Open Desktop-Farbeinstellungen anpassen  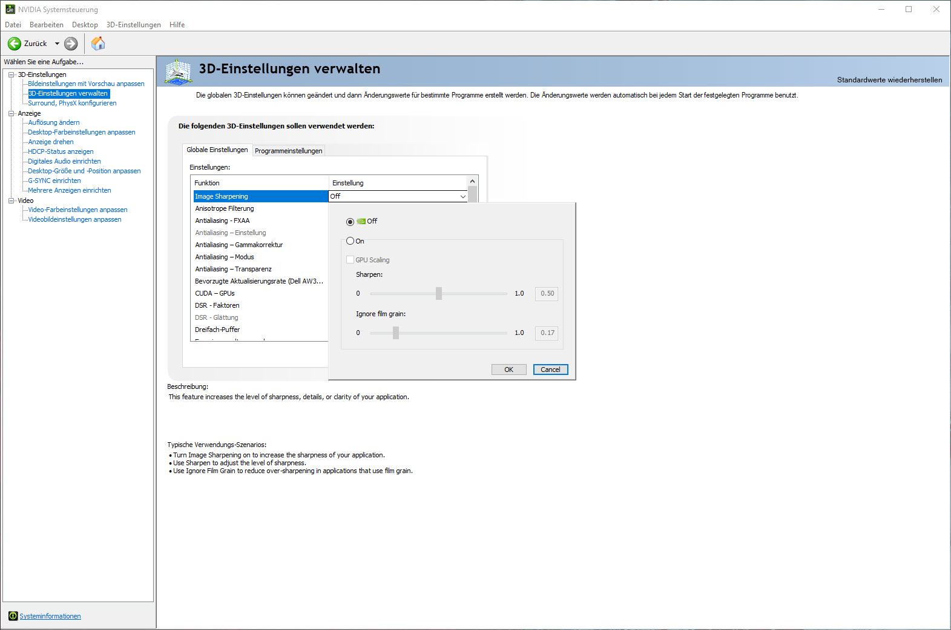click(x=82, y=132)
